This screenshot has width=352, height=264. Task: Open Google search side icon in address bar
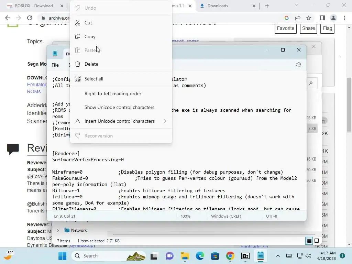pyautogui.click(x=286, y=18)
